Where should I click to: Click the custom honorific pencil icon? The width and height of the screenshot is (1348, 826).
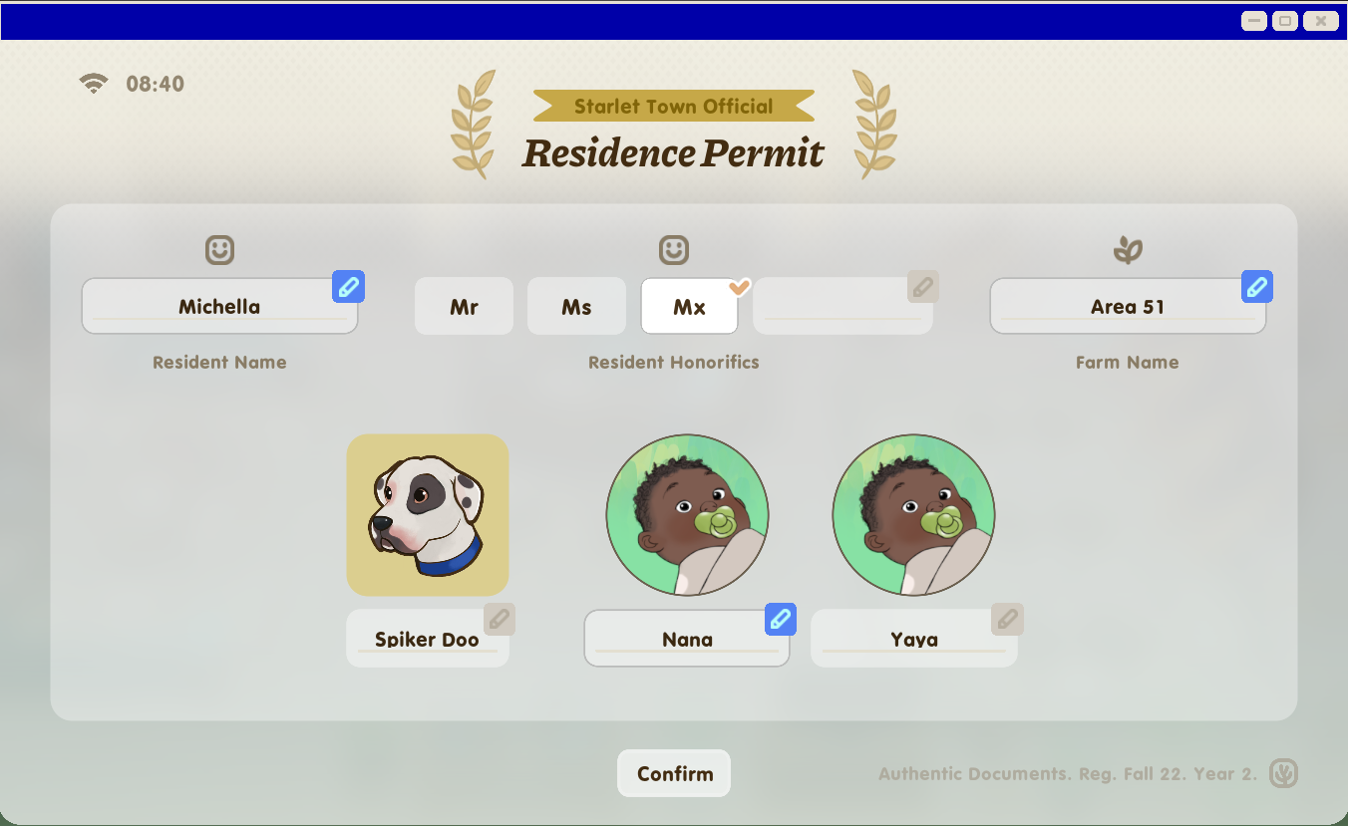[x=923, y=287]
